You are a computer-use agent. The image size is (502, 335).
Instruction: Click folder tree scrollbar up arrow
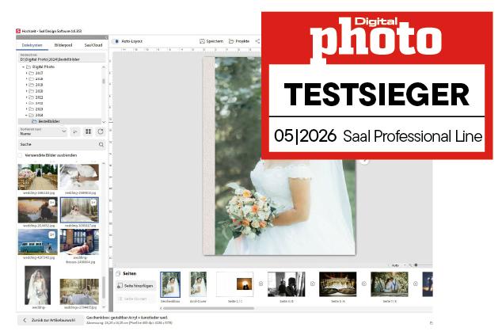104,67
